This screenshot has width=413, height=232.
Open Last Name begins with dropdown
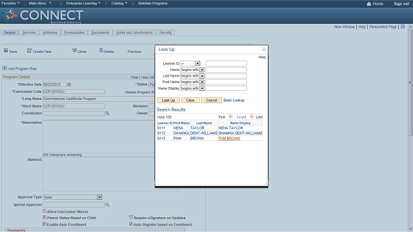[x=202, y=76]
